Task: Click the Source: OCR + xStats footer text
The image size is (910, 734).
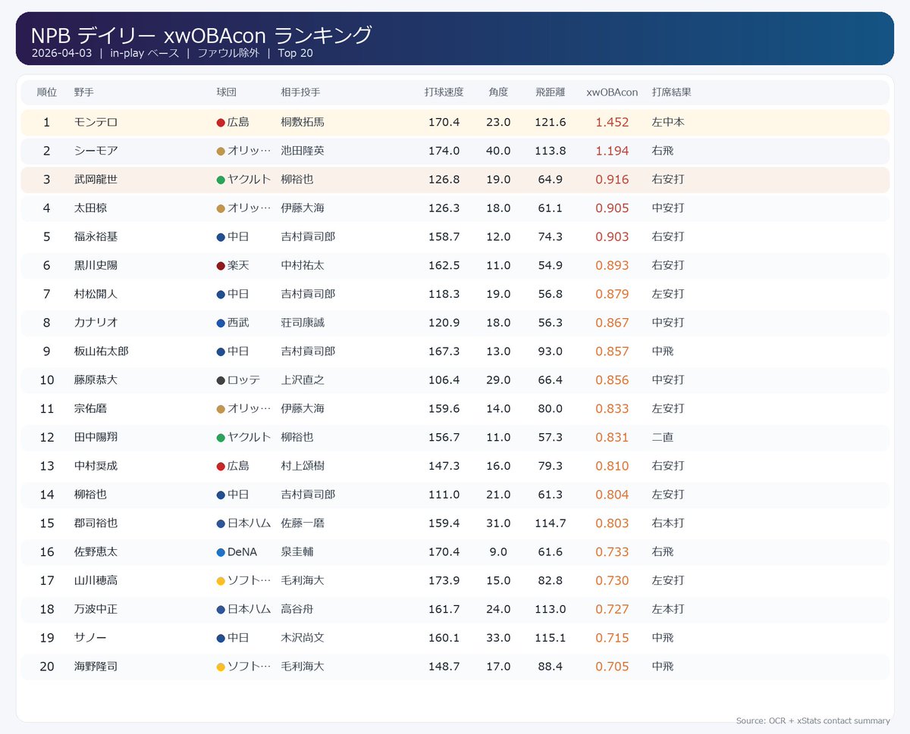Action: click(813, 720)
